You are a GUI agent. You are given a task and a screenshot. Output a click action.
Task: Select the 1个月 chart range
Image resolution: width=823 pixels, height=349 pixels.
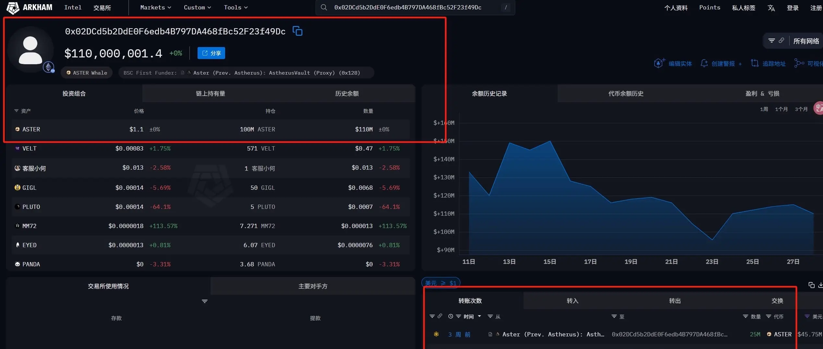click(781, 109)
